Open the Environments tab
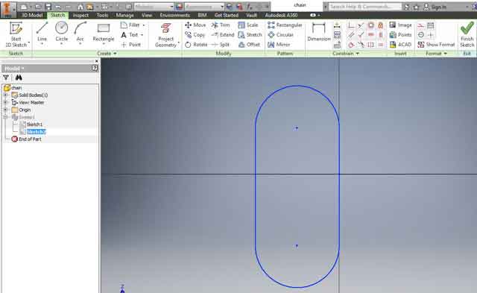Viewport: 477px width, 293px height. [x=174, y=15]
